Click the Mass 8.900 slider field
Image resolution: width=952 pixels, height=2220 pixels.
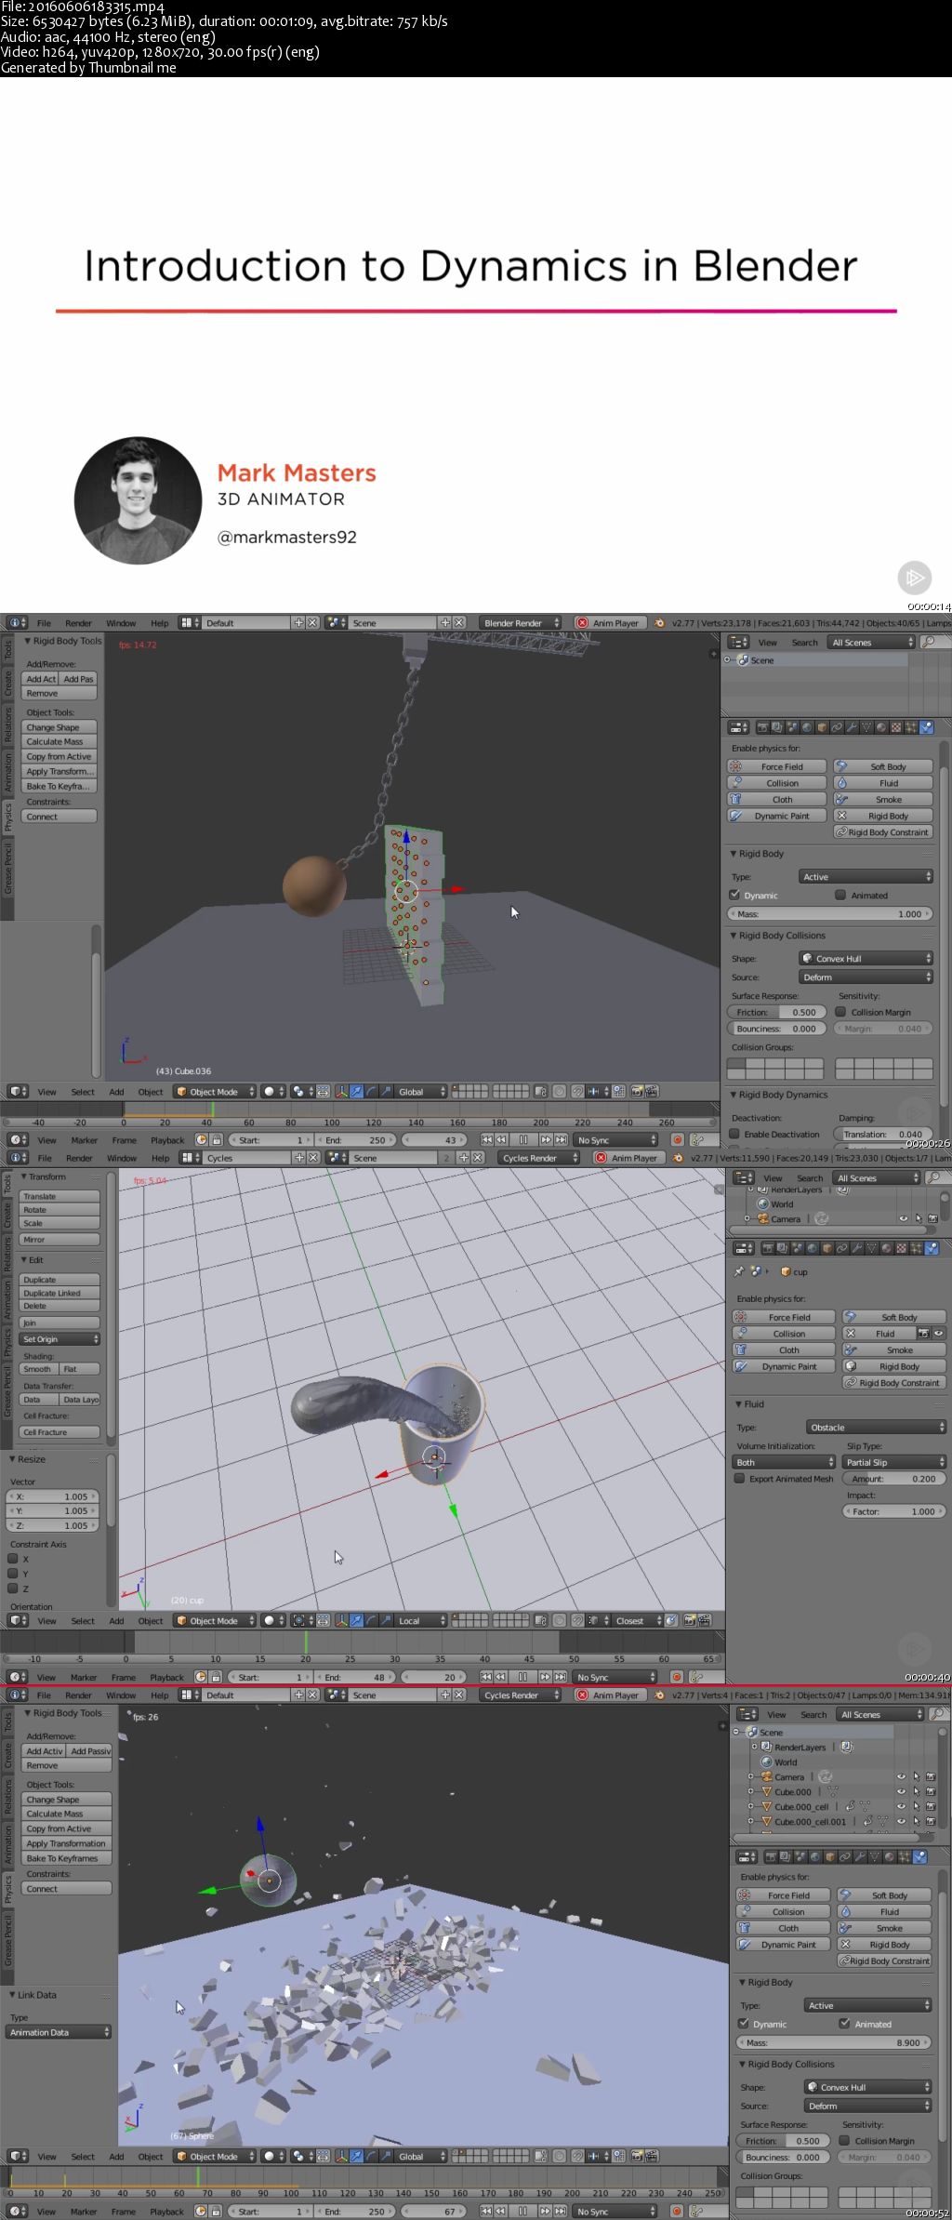click(833, 2042)
